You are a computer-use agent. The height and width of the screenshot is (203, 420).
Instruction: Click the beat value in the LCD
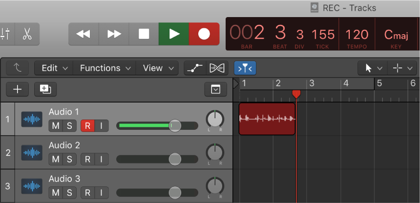(x=280, y=33)
